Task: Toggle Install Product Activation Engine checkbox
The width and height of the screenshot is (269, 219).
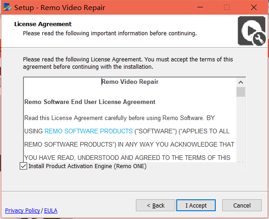Action: [x=23, y=166]
